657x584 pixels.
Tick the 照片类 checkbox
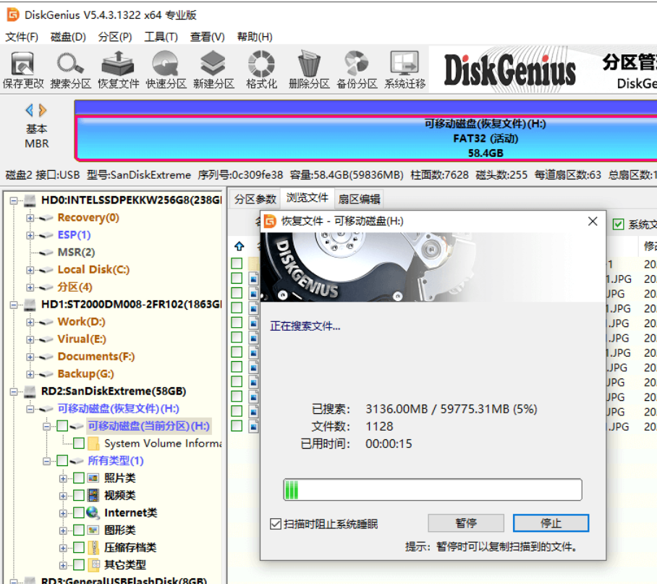[x=79, y=478]
